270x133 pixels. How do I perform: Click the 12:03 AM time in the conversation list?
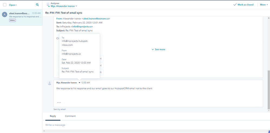[36, 13]
